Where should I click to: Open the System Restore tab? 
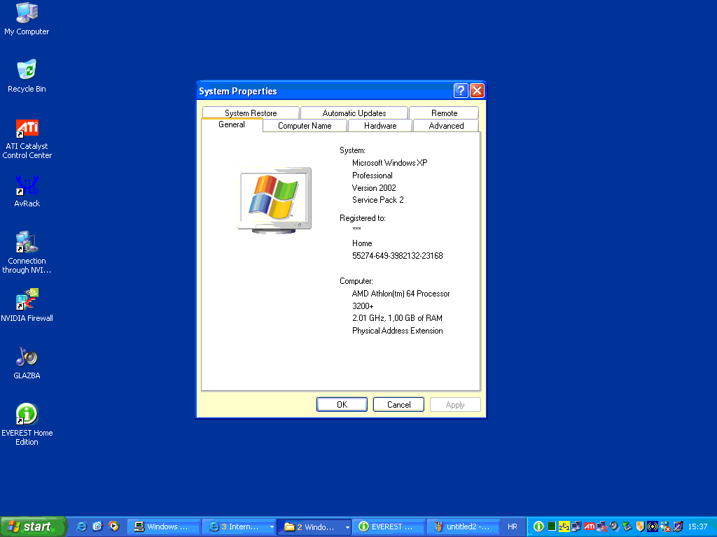click(x=251, y=113)
